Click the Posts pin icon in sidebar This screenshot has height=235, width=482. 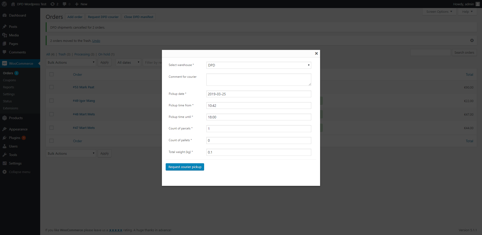click(5, 27)
